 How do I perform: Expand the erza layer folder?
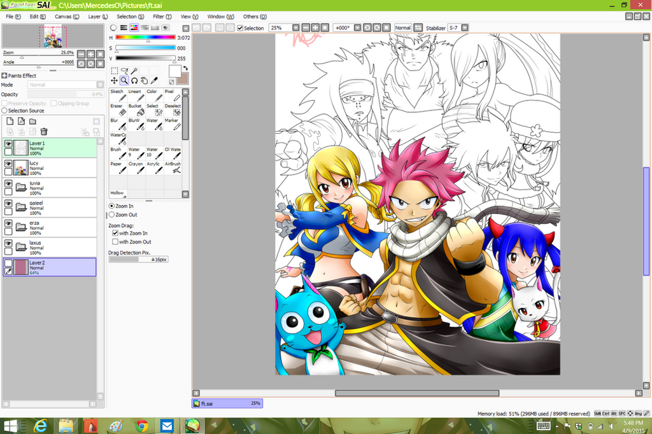pyautogui.click(x=21, y=227)
